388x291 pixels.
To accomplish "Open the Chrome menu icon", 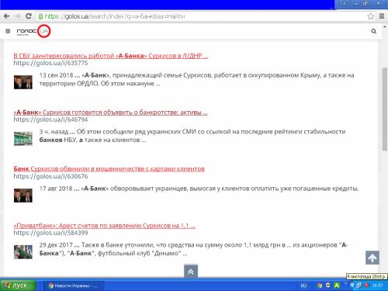I will (382, 16).
